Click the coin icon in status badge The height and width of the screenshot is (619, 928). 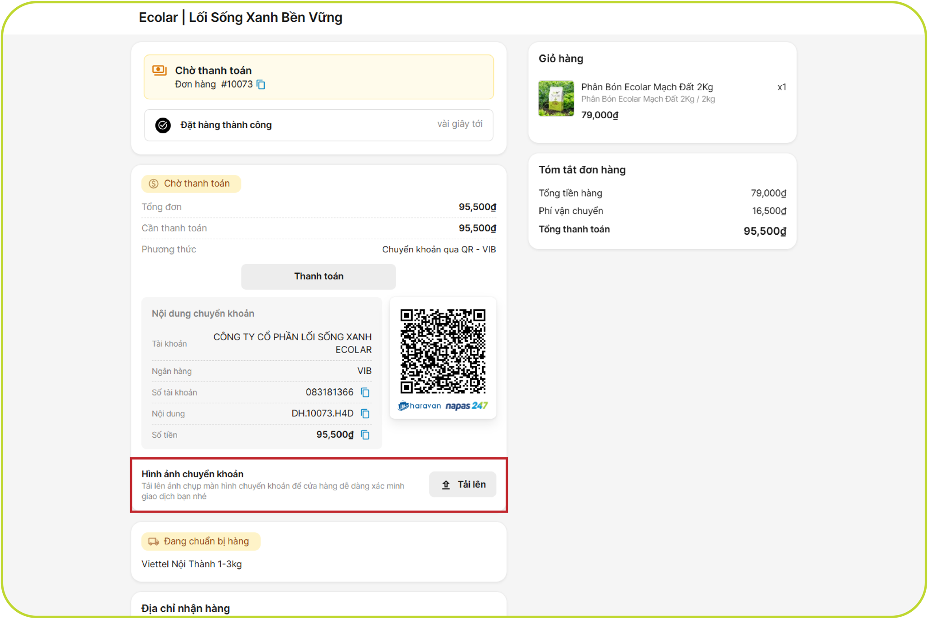coord(154,184)
